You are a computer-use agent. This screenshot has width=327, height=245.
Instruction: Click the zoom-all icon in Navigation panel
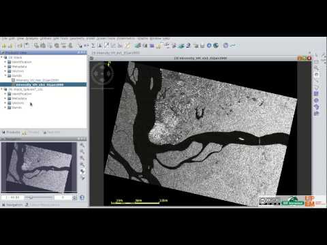tap(82, 165)
